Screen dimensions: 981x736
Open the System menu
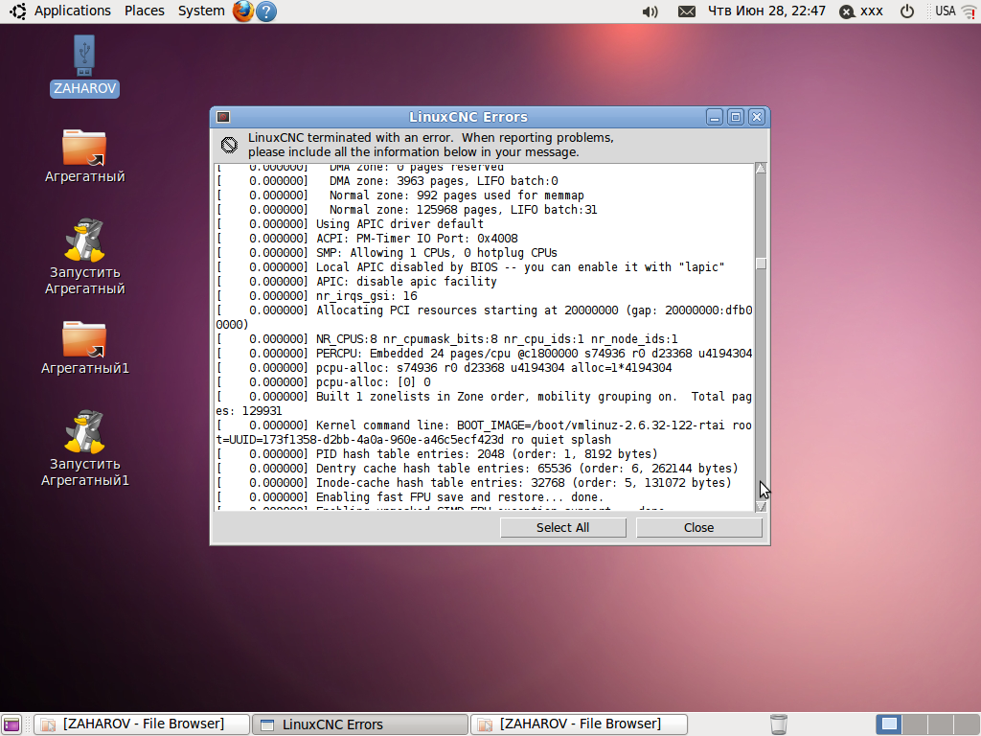click(x=201, y=11)
